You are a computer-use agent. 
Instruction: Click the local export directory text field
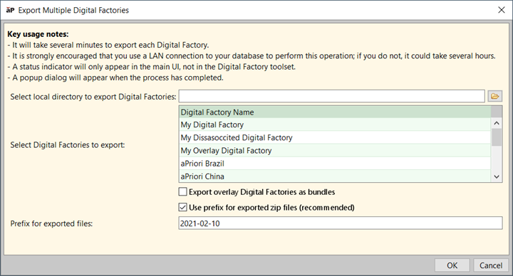[331, 96]
